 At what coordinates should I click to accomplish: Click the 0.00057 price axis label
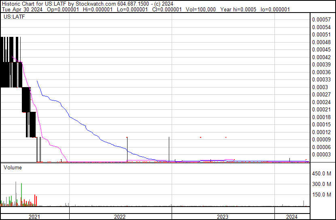[322, 19]
